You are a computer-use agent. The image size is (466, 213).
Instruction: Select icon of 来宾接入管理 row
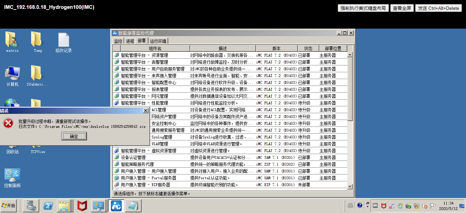click(x=117, y=76)
